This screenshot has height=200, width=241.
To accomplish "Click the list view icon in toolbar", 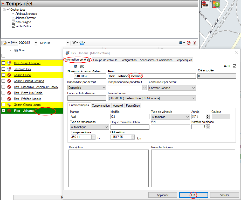I will pos(13,43).
